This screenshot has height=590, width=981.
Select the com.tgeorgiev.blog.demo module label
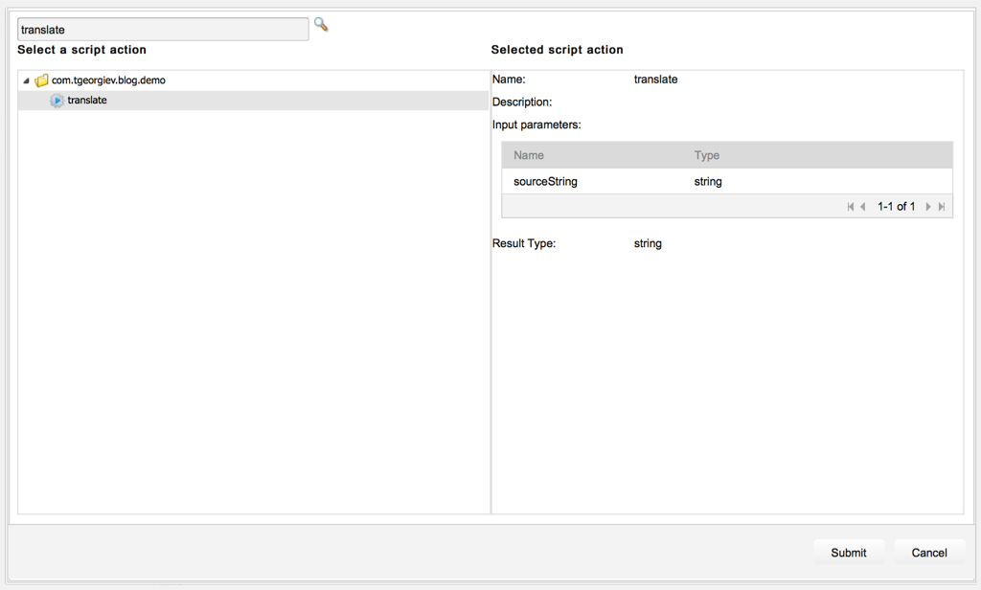pos(108,80)
